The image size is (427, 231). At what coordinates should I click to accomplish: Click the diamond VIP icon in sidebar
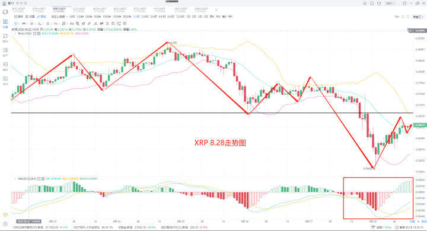click(5, 214)
